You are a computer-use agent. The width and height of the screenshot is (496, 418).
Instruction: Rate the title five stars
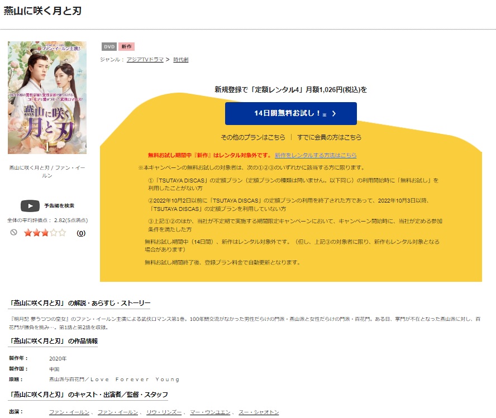(x=62, y=233)
